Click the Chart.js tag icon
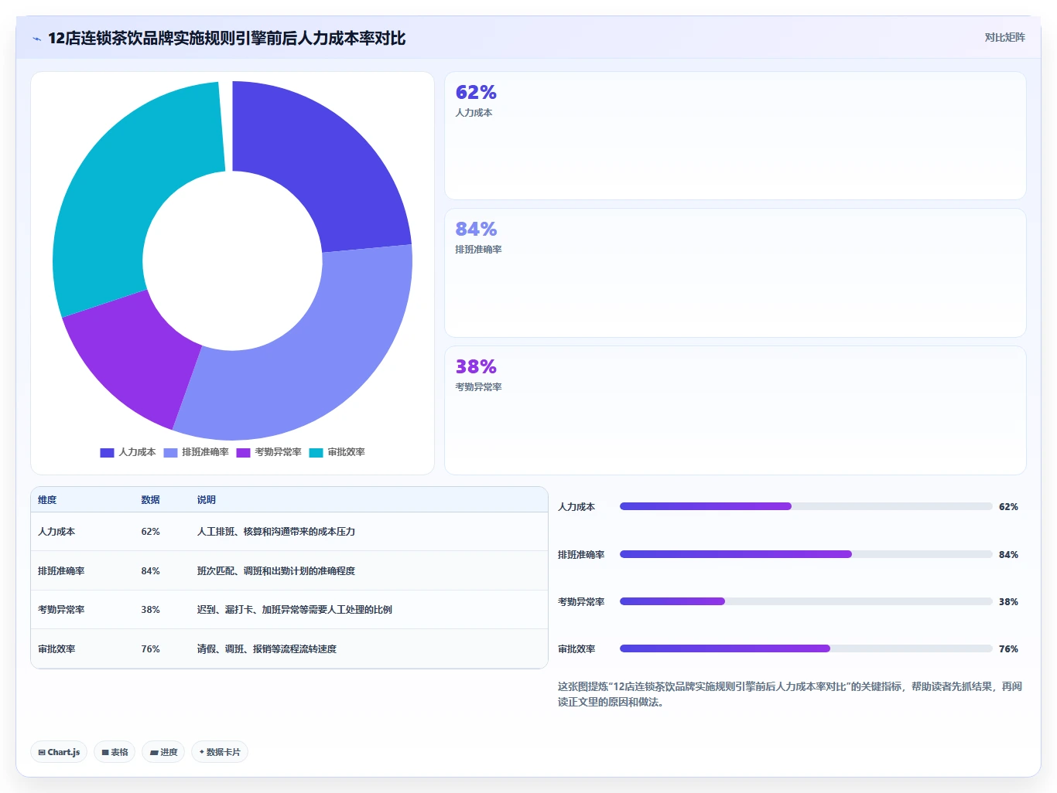 (x=42, y=752)
